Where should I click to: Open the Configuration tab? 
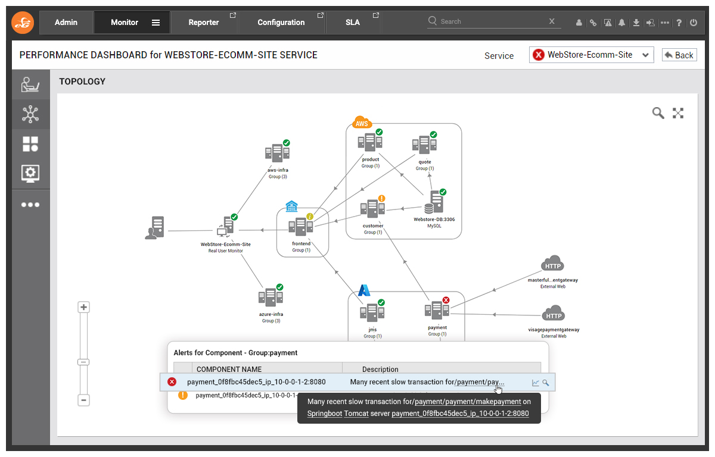click(x=281, y=23)
